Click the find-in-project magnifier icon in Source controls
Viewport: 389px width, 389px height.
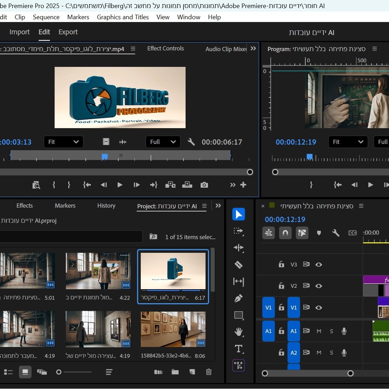tap(36, 185)
